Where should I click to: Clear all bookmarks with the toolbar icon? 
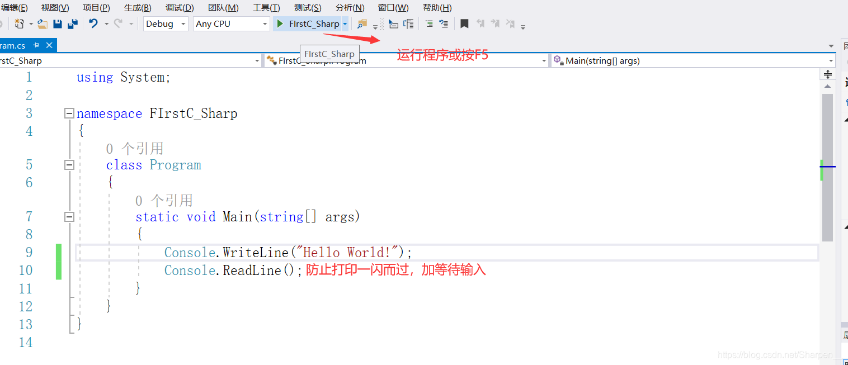[510, 23]
